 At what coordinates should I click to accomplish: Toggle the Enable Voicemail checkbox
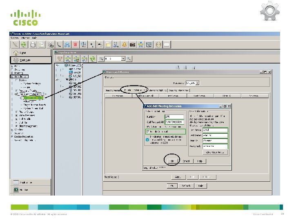(148, 132)
